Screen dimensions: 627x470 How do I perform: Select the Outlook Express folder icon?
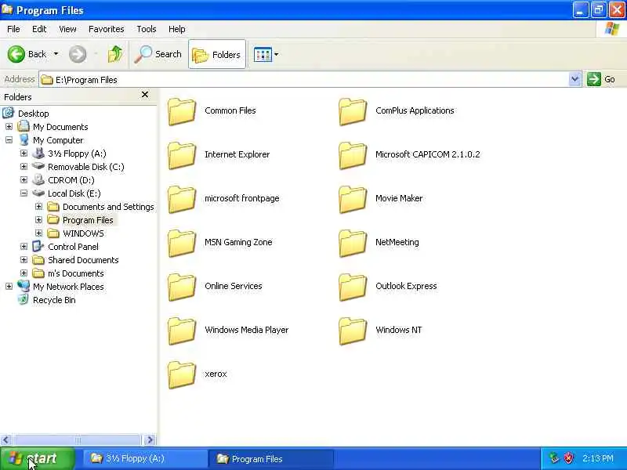point(352,287)
